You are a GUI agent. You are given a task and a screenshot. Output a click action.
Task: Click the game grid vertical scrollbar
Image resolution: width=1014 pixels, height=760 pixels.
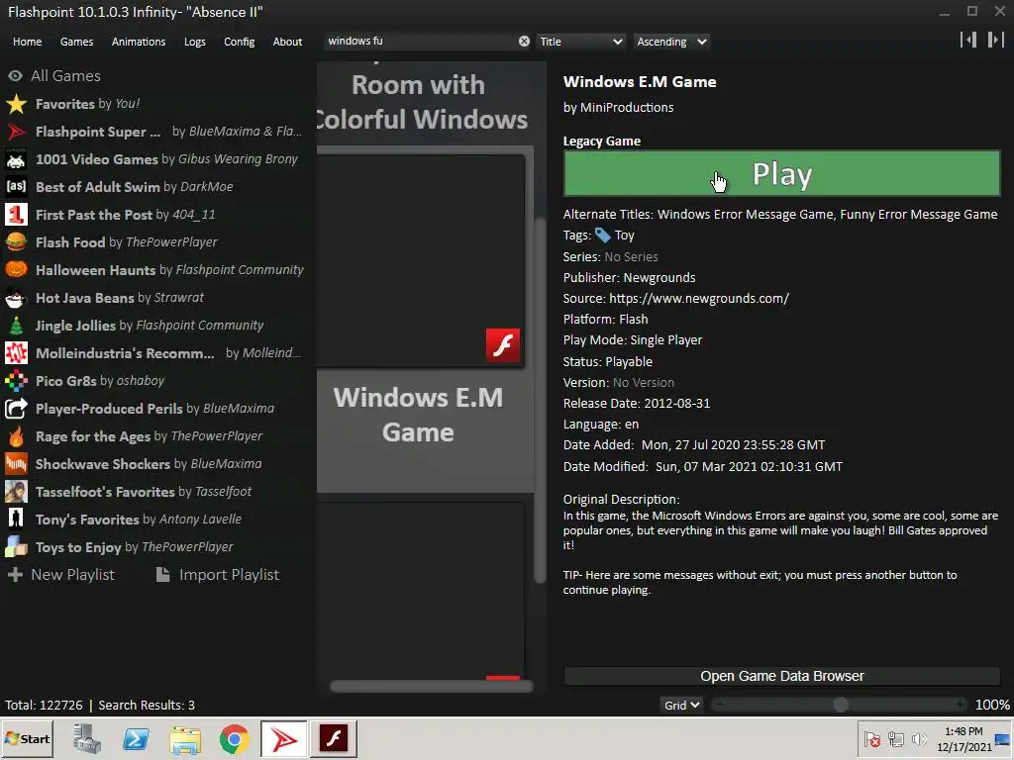tap(540, 401)
